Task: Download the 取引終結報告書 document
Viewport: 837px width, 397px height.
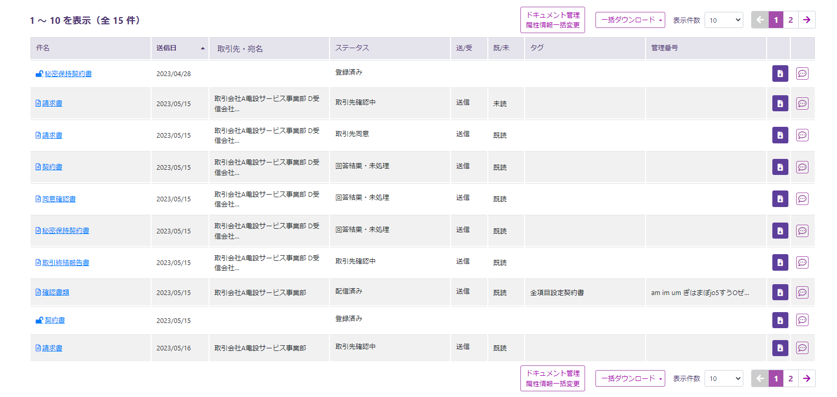Action: (x=780, y=262)
